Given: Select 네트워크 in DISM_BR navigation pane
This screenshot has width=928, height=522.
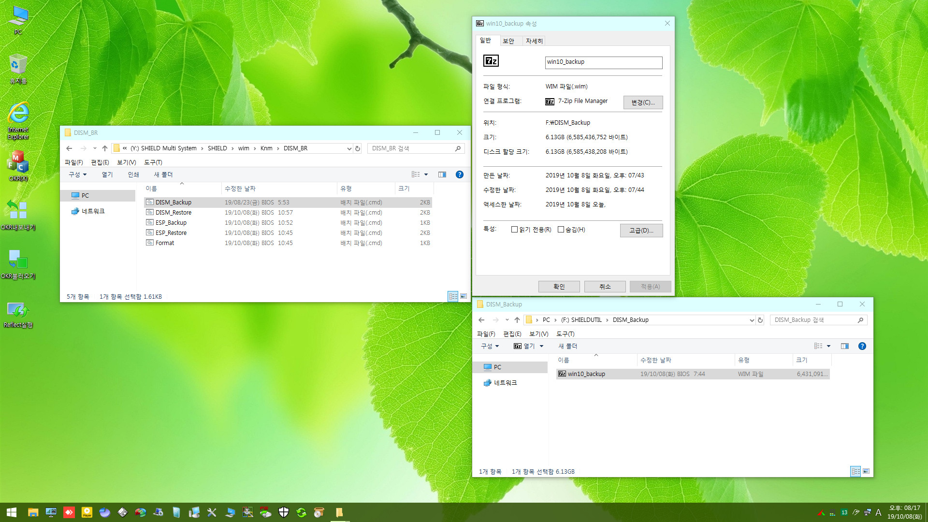Looking at the screenshot, I should point(93,211).
